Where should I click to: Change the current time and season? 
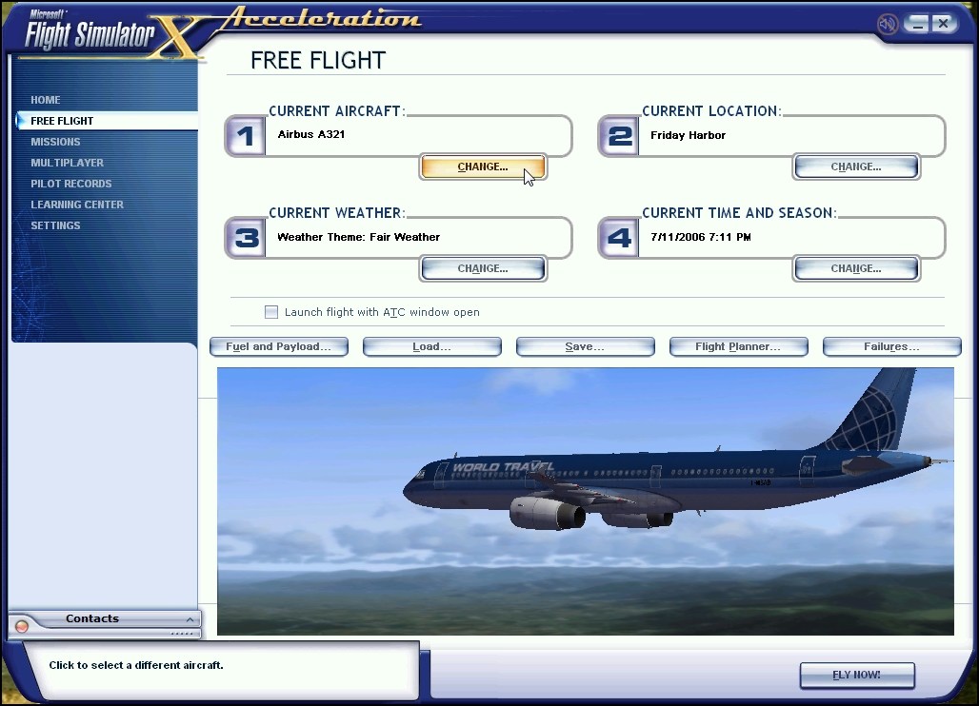coord(855,269)
